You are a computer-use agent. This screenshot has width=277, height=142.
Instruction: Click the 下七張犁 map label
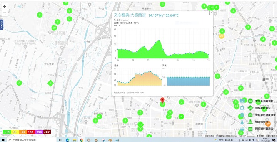(x=49, y=64)
